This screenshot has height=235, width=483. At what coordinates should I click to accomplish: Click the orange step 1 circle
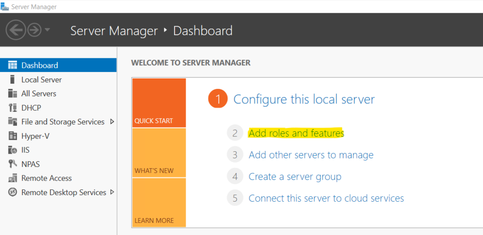pos(218,99)
